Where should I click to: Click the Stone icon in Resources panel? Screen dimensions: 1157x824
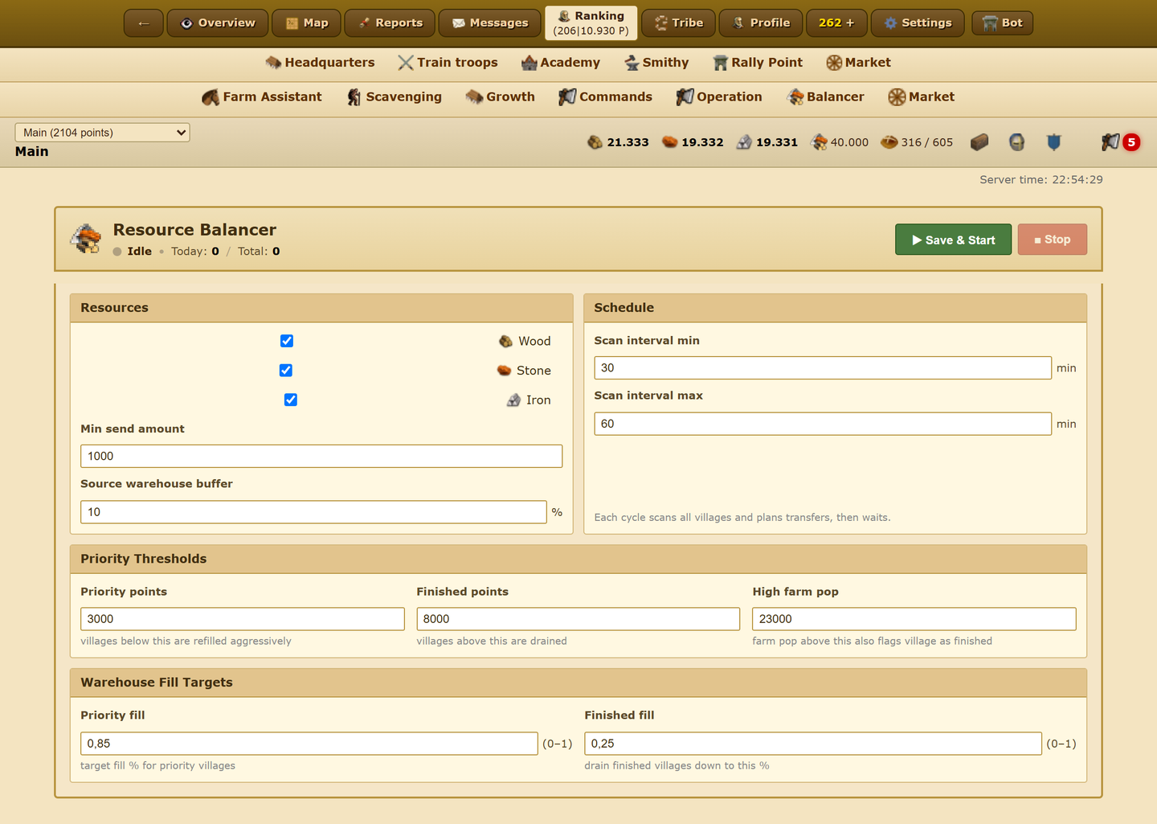click(x=504, y=371)
